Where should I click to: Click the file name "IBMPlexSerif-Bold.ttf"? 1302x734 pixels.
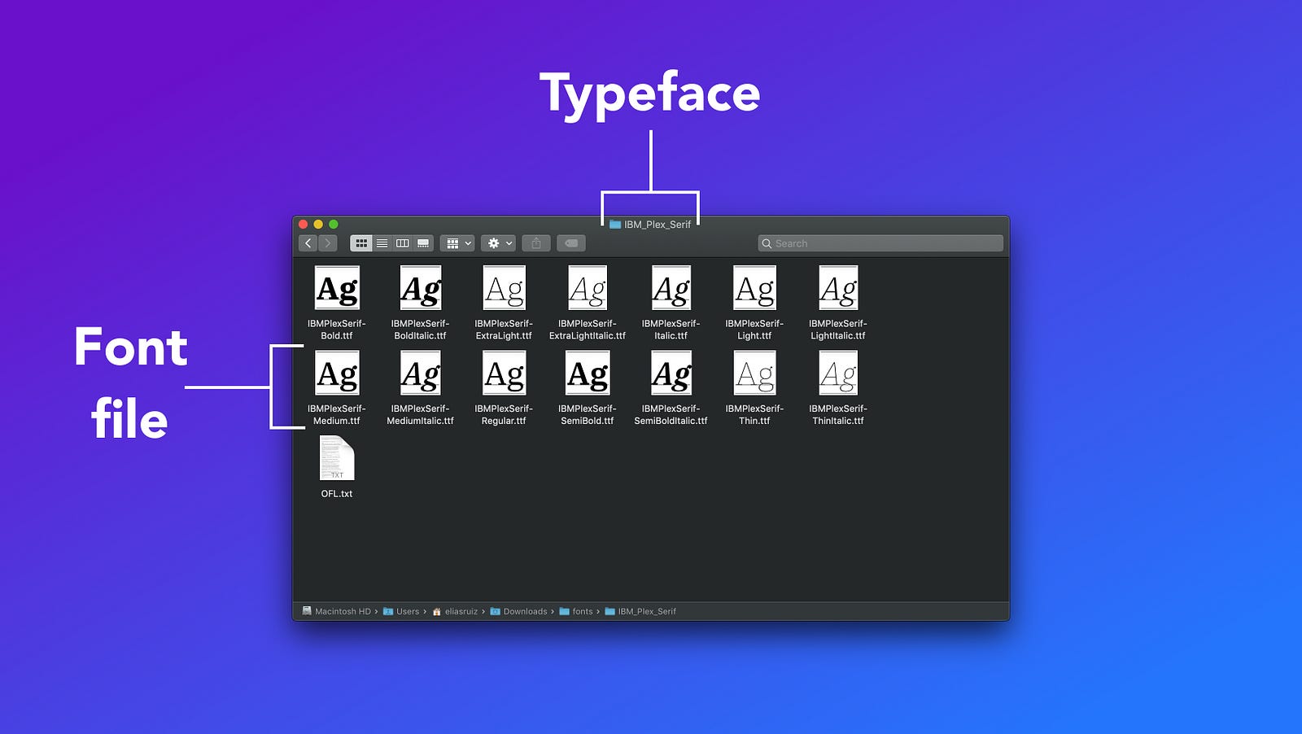[x=337, y=330]
